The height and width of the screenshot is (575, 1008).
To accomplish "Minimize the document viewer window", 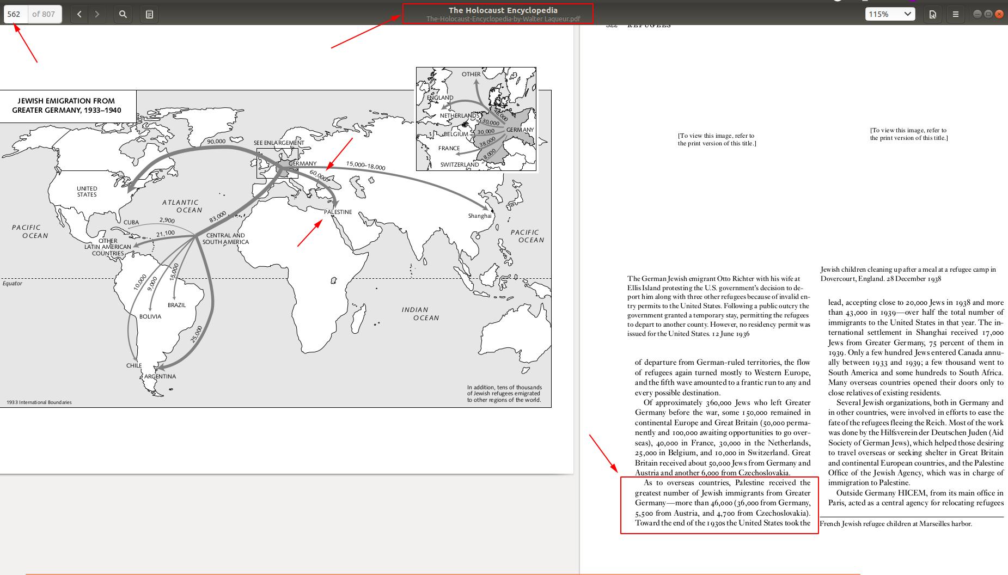I will (978, 14).
